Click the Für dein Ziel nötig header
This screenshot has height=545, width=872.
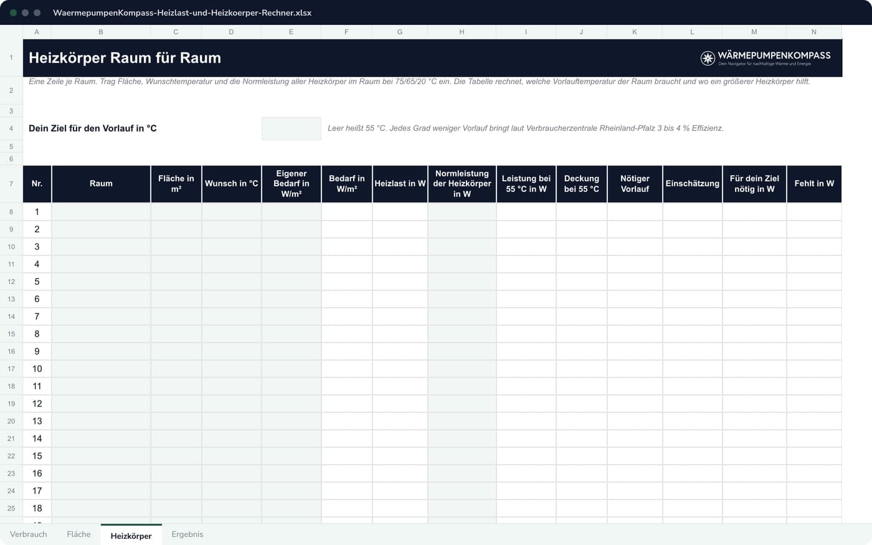click(754, 184)
